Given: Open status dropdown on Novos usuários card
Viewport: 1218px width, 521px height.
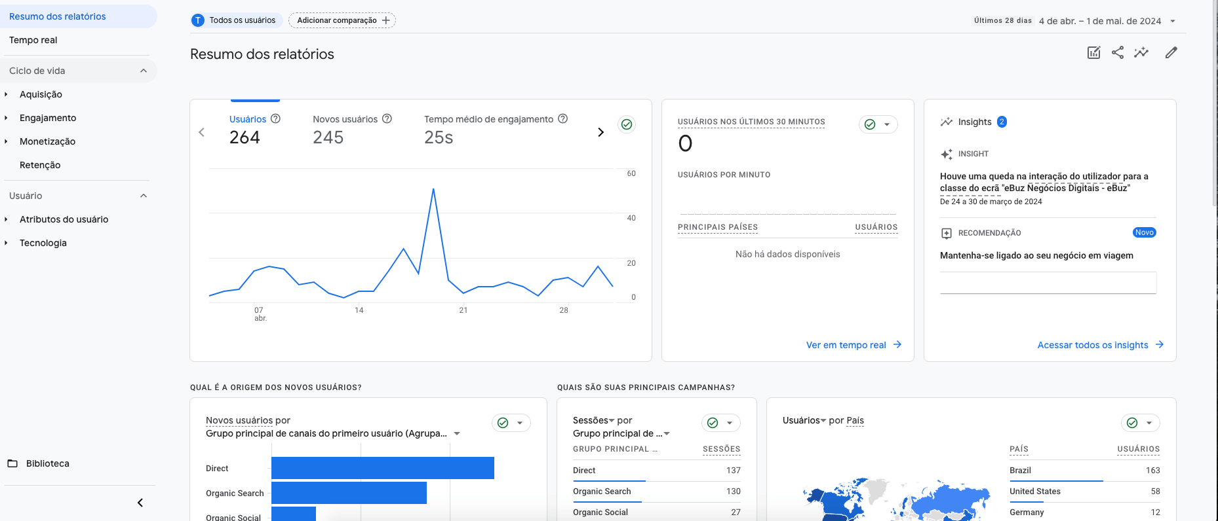Looking at the screenshot, I should (x=520, y=423).
